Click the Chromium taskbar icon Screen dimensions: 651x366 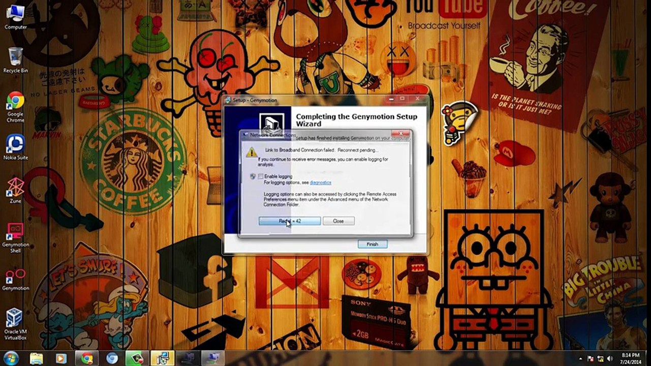pyautogui.click(x=112, y=358)
